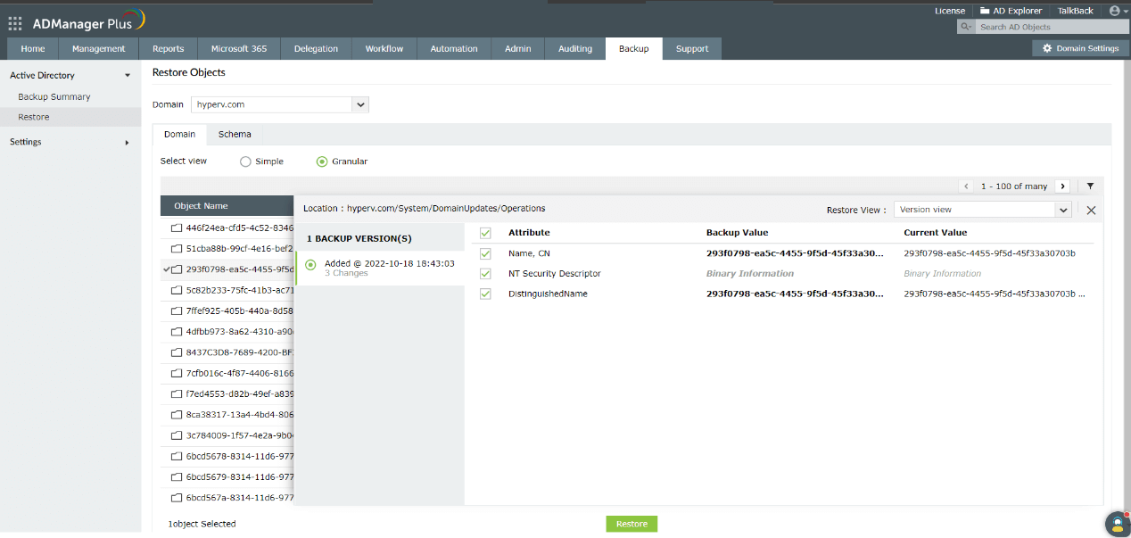The width and height of the screenshot is (1131, 538).
Task: Click the '1 - 100 of many' pager text
Action: [1014, 186]
